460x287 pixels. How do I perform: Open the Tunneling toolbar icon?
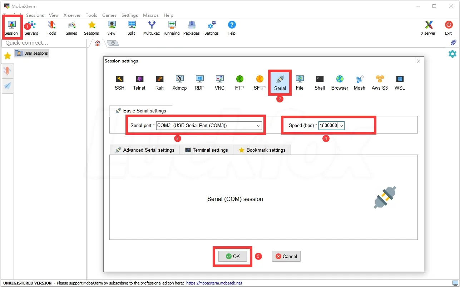[172, 28]
